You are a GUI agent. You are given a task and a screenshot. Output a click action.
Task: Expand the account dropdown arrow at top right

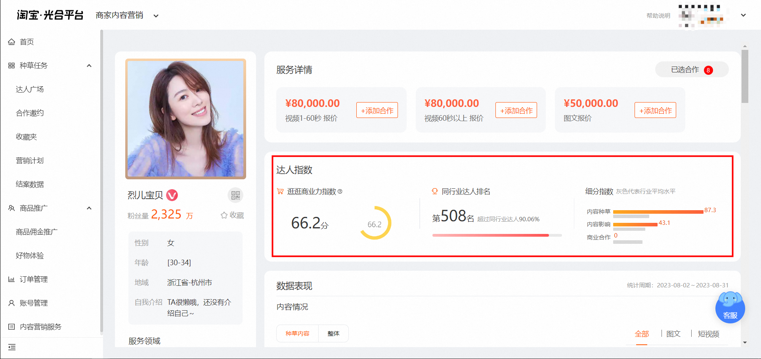click(x=744, y=15)
